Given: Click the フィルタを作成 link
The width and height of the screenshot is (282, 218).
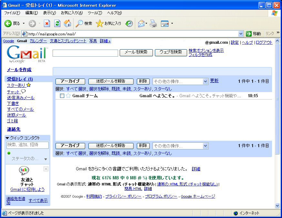Looking at the screenshot, I should 200,55.
